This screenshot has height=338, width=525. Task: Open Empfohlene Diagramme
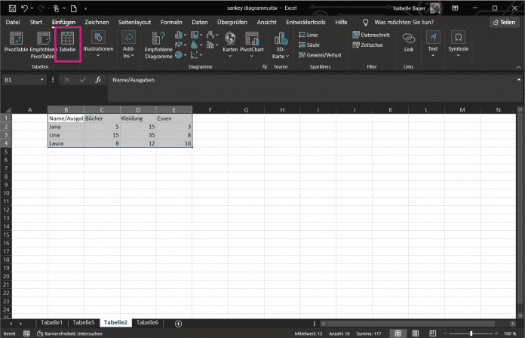(158, 45)
